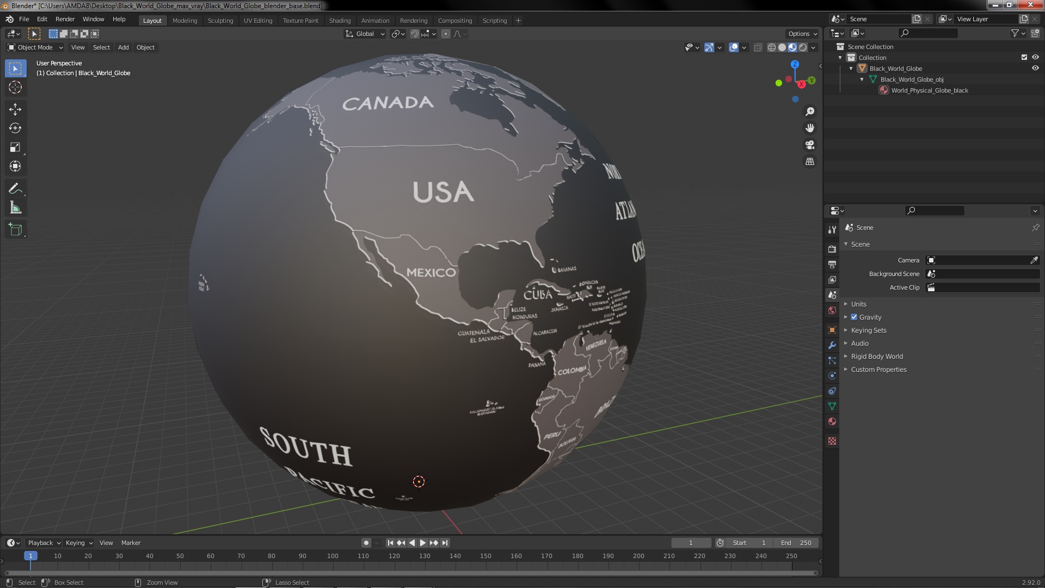
Task: Activate the Annotate tool
Action: pos(15,189)
